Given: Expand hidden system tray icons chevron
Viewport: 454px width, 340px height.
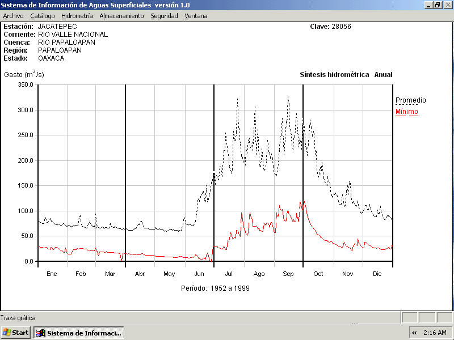Looking at the screenshot, I should [x=414, y=333].
